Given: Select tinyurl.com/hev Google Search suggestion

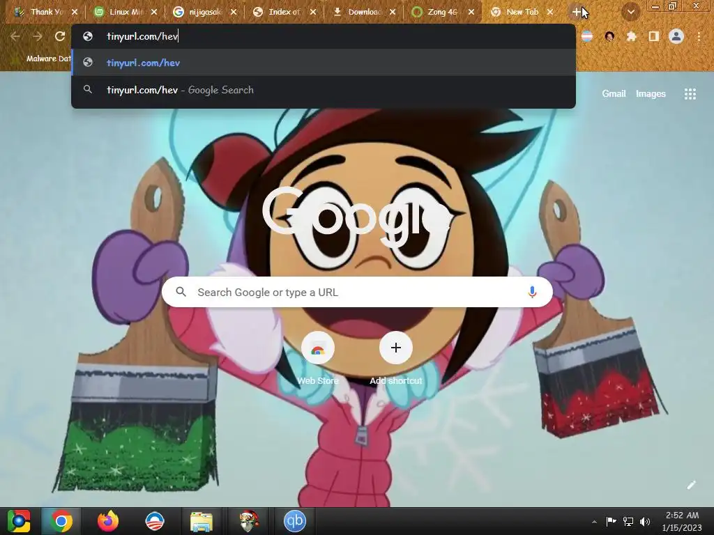Looking at the screenshot, I should tap(324, 90).
